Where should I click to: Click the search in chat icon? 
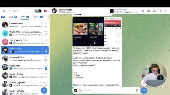[x=160, y=11]
